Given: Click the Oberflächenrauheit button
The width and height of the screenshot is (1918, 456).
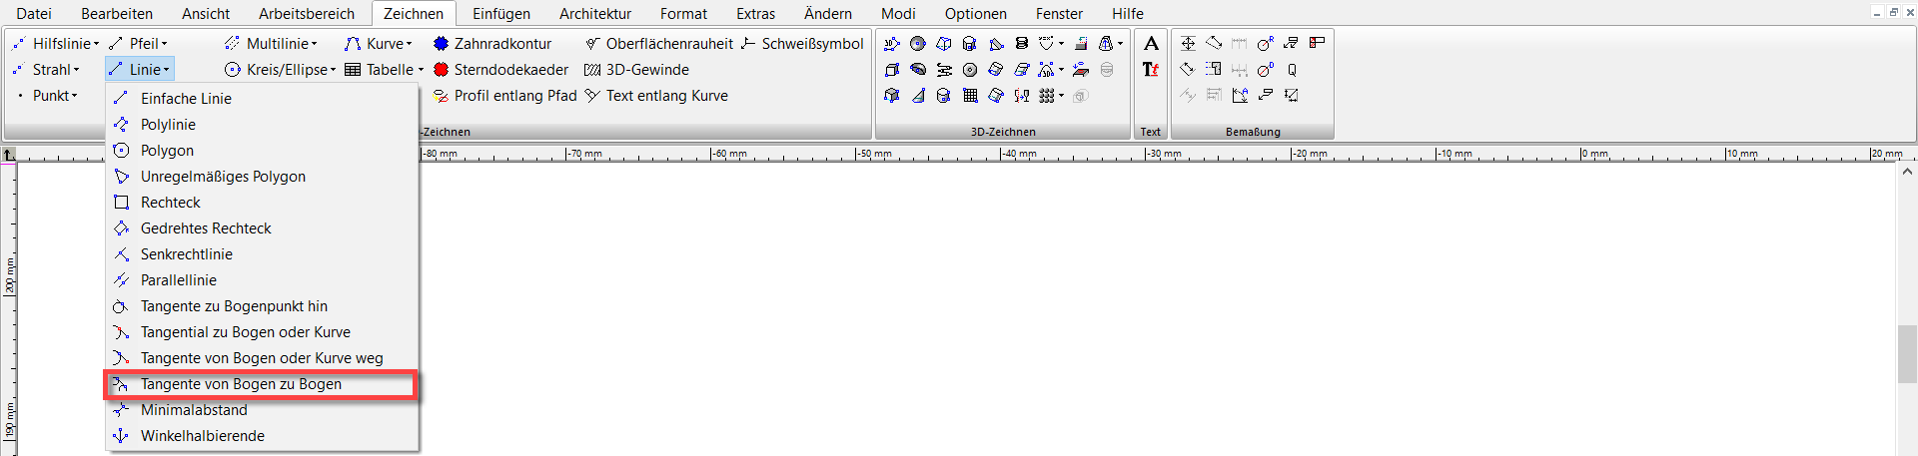Looking at the screenshot, I should point(658,43).
